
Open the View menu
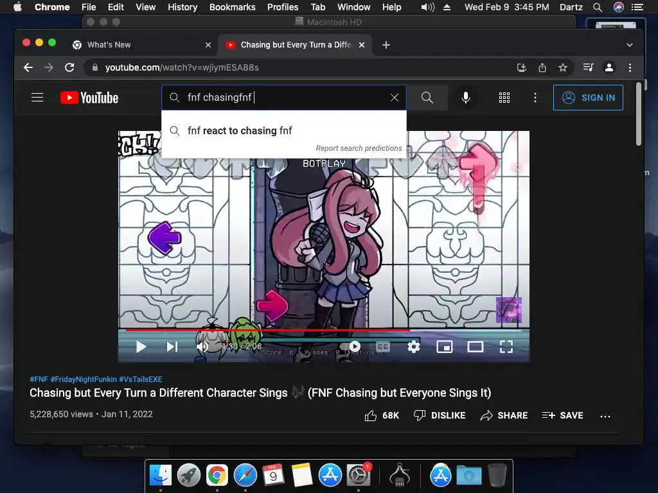point(146,7)
